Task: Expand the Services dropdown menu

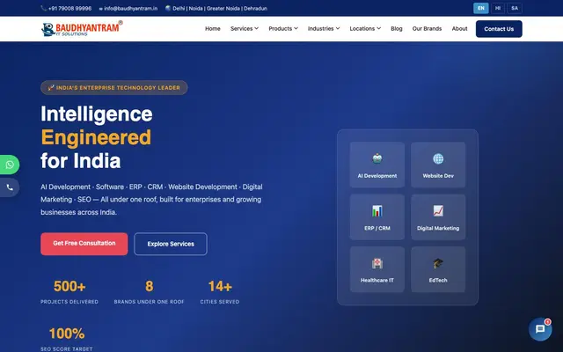Action: click(245, 29)
